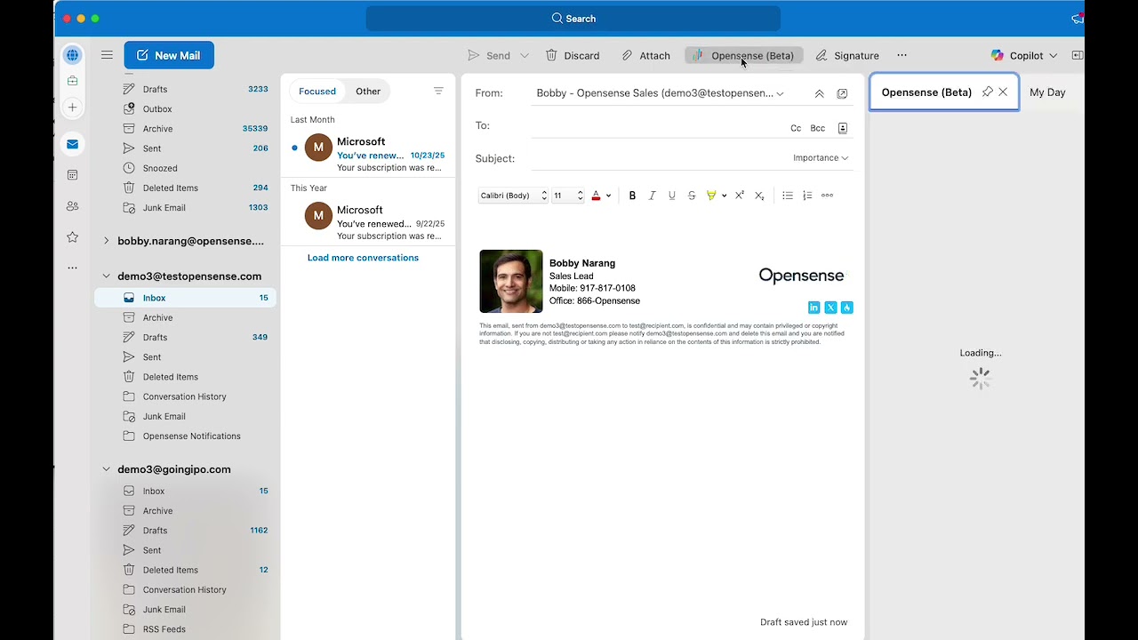Open the font size 11 dropdown
Screen dimensions: 1138x640
568,196
